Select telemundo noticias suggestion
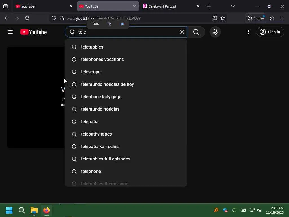The width and height of the screenshot is (289, 217). point(126,109)
